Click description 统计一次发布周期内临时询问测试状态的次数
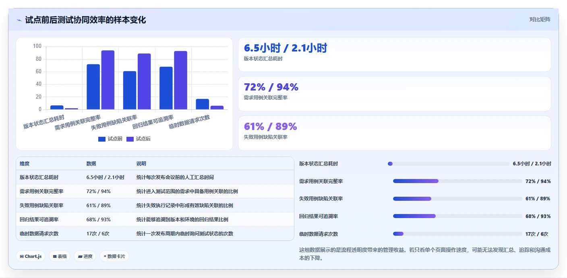This screenshot has height=278, width=567. pos(185,234)
